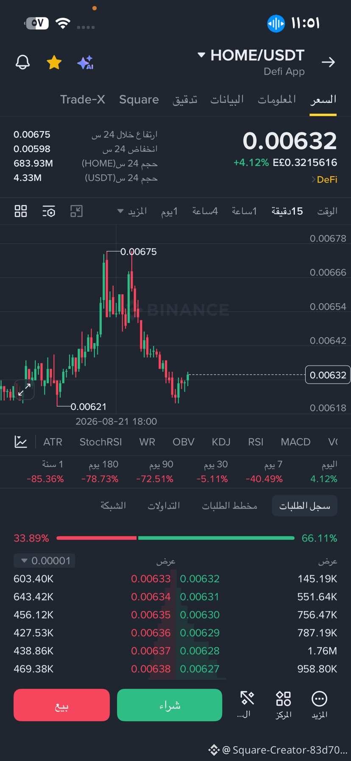This screenshot has width=351, height=761.
Task: Toggle the WR indicator
Action: 147,442
